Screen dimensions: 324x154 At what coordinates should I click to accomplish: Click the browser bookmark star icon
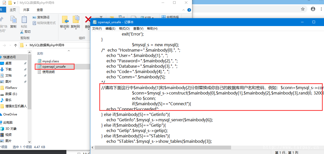click(x=303, y=9)
